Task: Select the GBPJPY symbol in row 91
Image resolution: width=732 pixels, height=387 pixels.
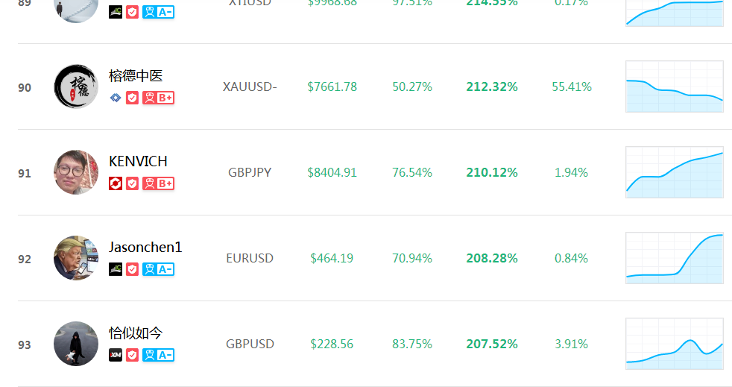Action: pyautogui.click(x=250, y=173)
